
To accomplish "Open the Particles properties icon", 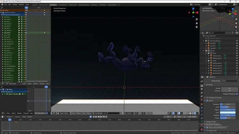I will pos(202,111).
